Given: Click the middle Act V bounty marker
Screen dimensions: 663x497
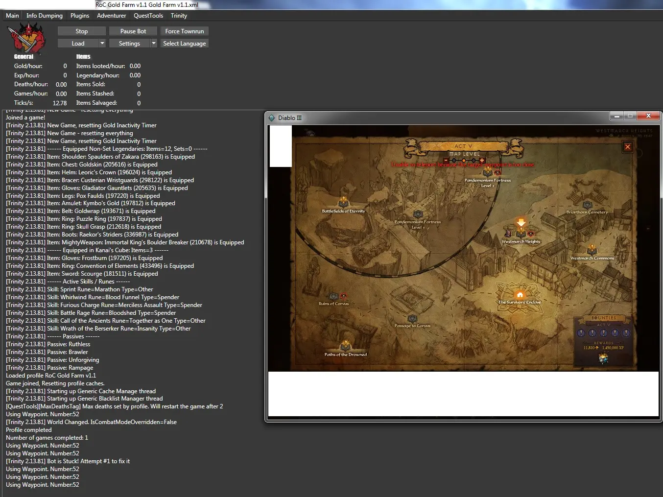Looking at the screenshot, I should click(x=603, y=333).
